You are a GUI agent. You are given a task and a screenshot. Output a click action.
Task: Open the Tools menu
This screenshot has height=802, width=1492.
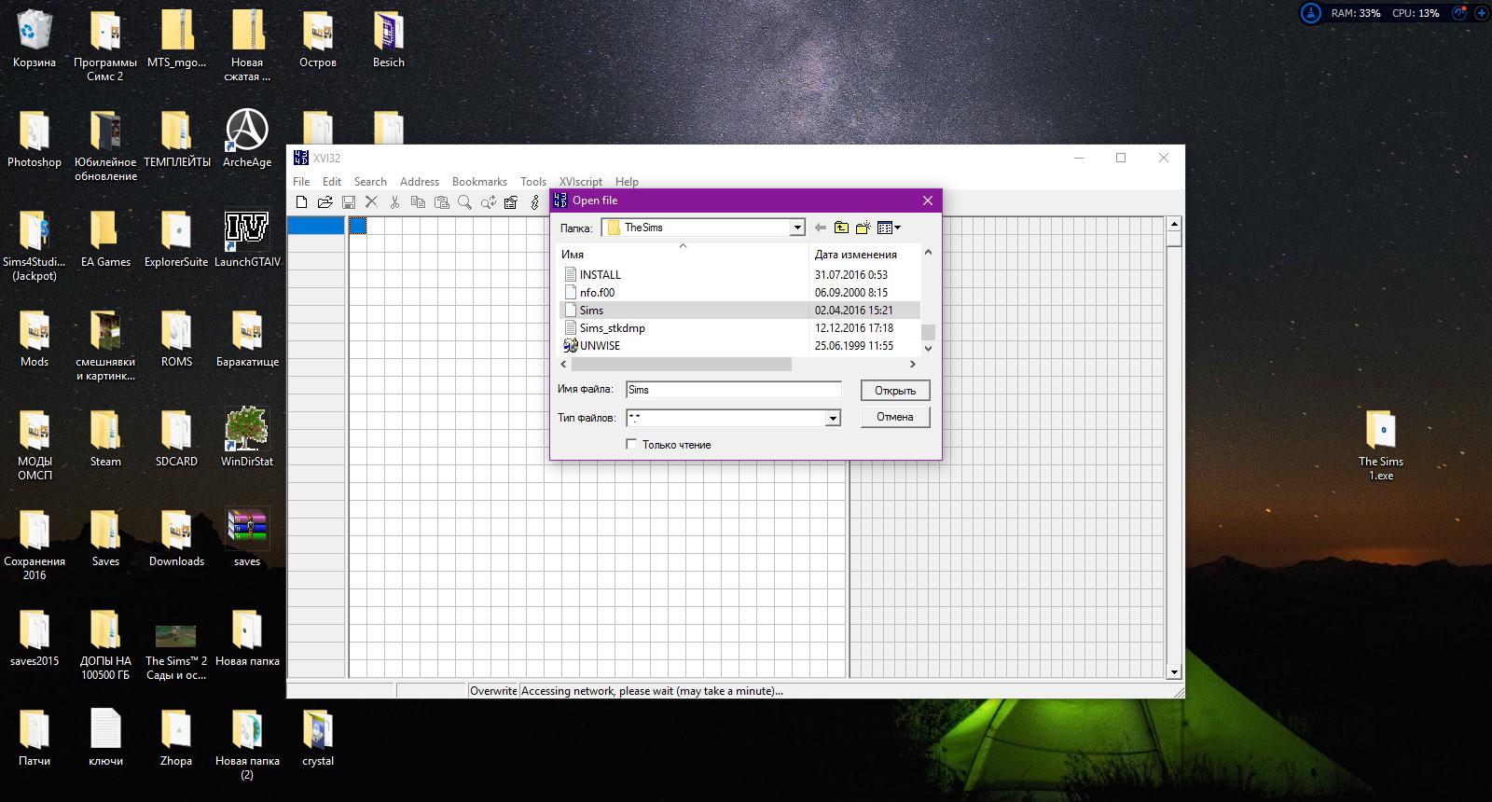(x=533, y=182)
